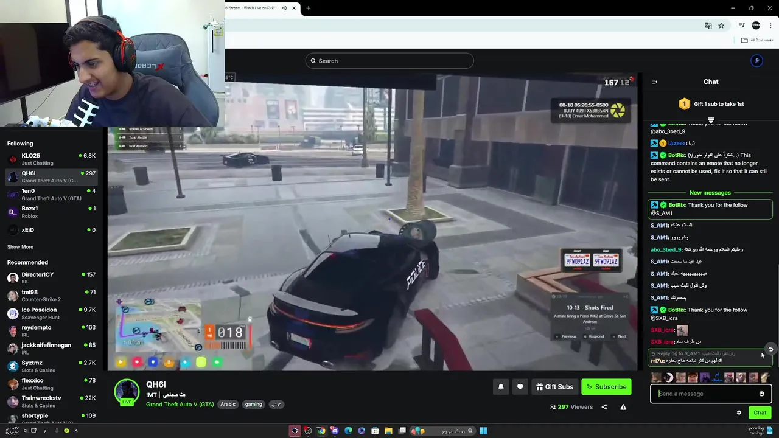
Task: Collapse the chat panel
Action: (654, 82)
